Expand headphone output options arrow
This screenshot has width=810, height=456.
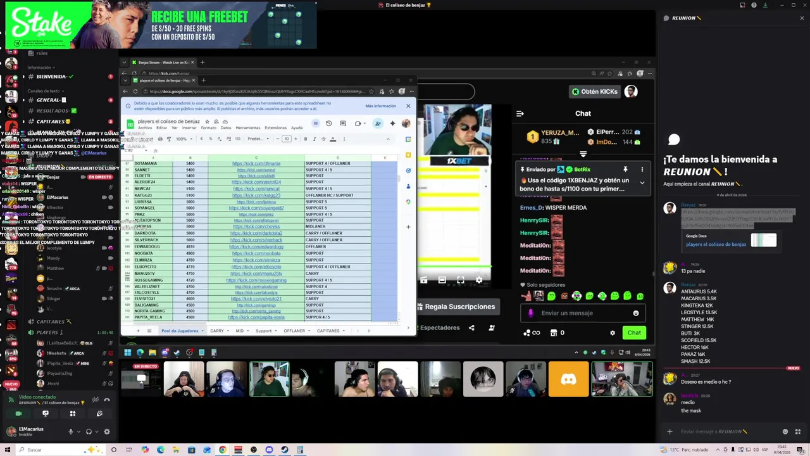pyautogui.click(x=96, y=432)
